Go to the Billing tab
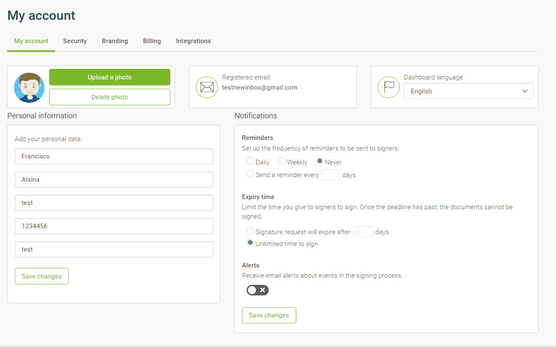 click(152, 41)
